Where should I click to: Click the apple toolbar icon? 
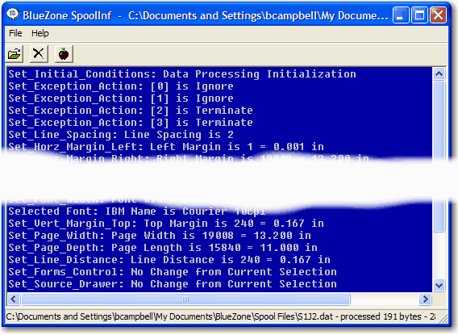click(64, 54)
